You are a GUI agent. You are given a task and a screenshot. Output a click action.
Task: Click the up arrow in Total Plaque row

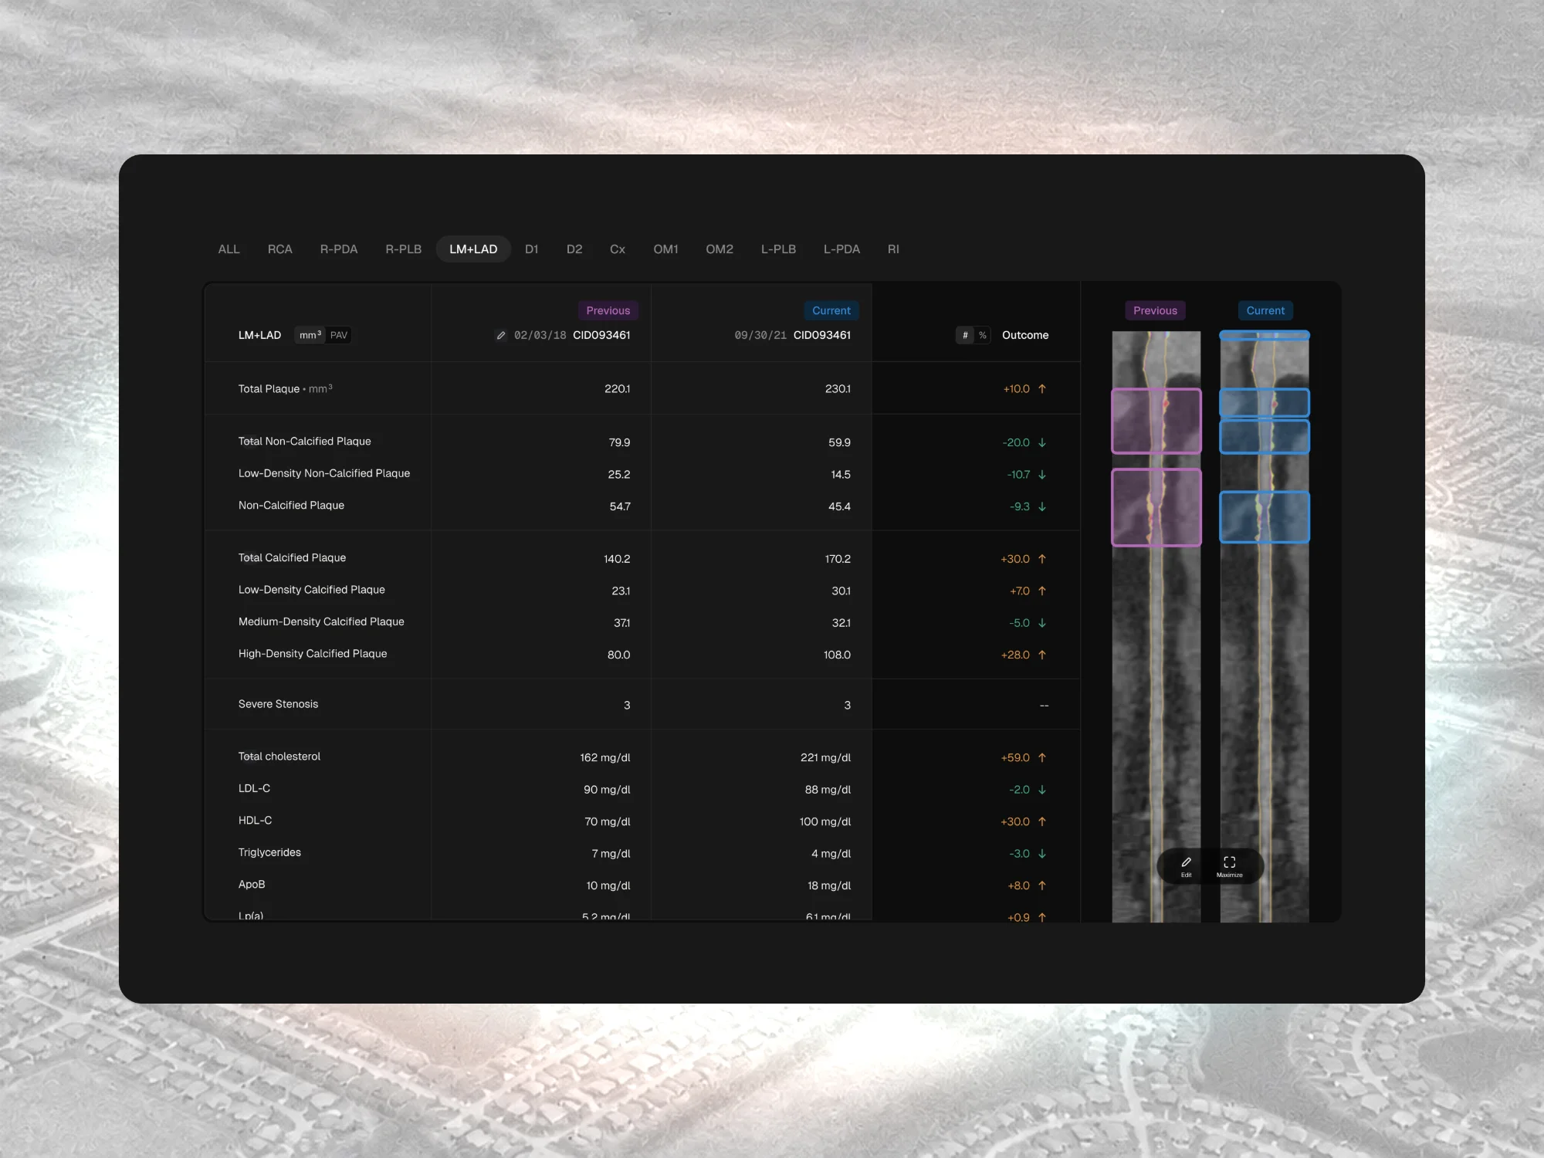(1042, 389)
